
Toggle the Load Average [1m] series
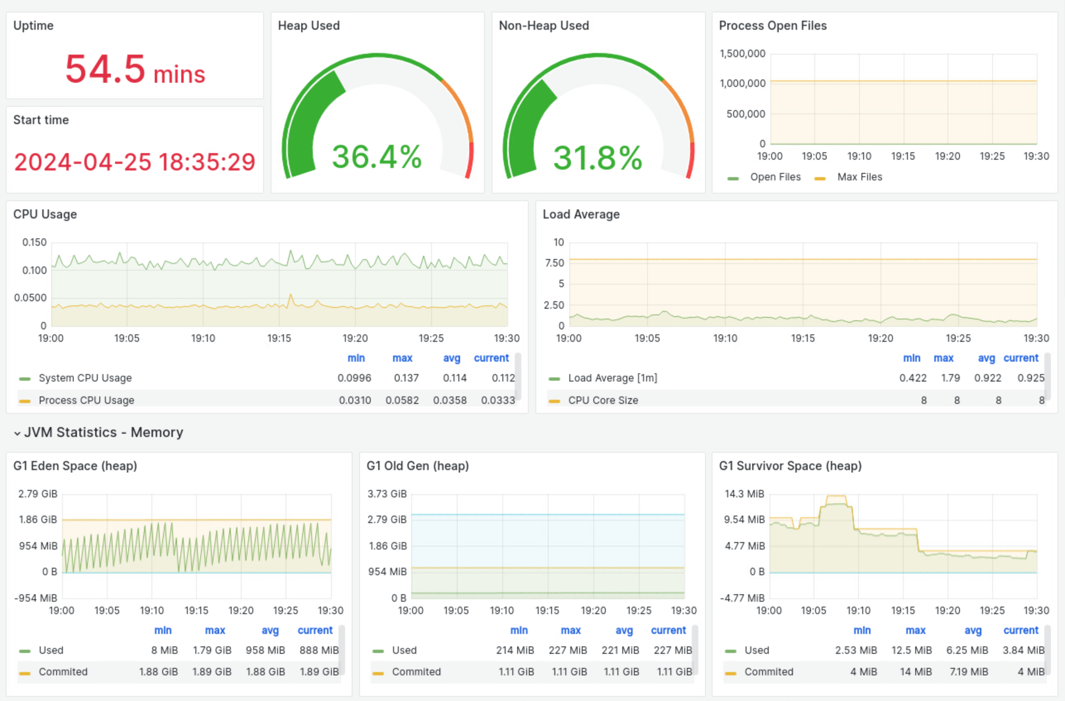(613, 378)
